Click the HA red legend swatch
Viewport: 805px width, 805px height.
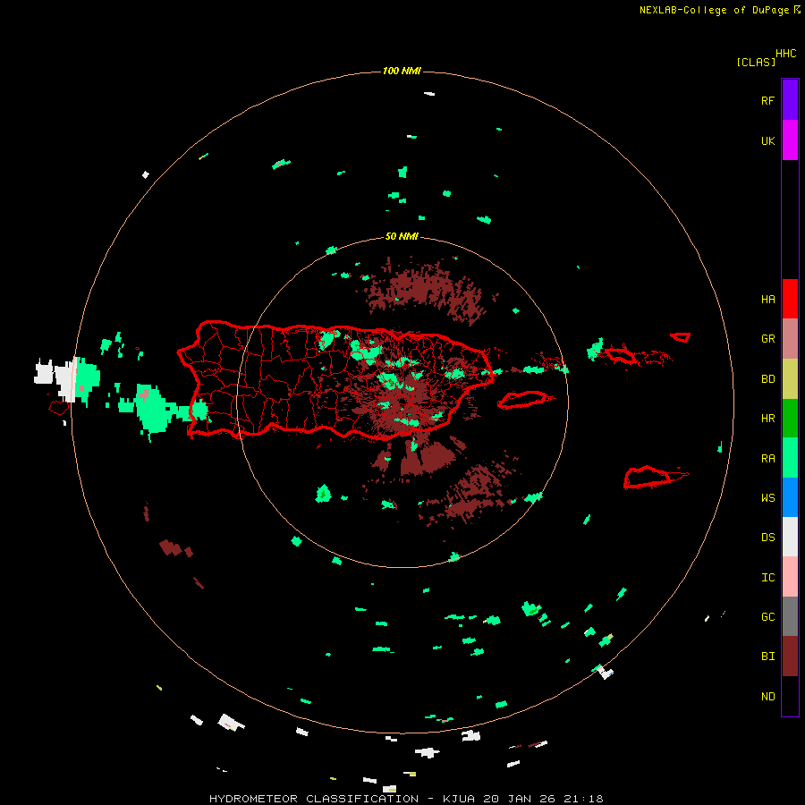[x=790, y=299]
